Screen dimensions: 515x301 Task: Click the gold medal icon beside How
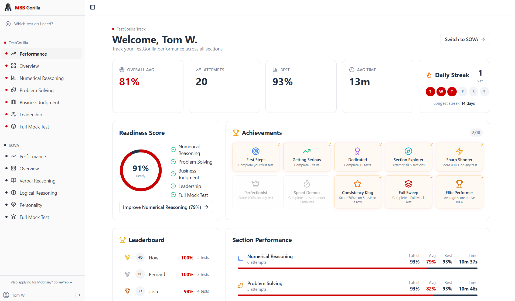[127, 257]
